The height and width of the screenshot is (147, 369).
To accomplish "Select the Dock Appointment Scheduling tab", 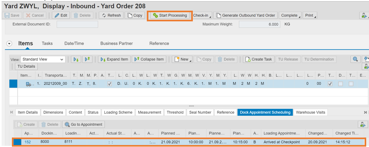I will click(265, 112).
